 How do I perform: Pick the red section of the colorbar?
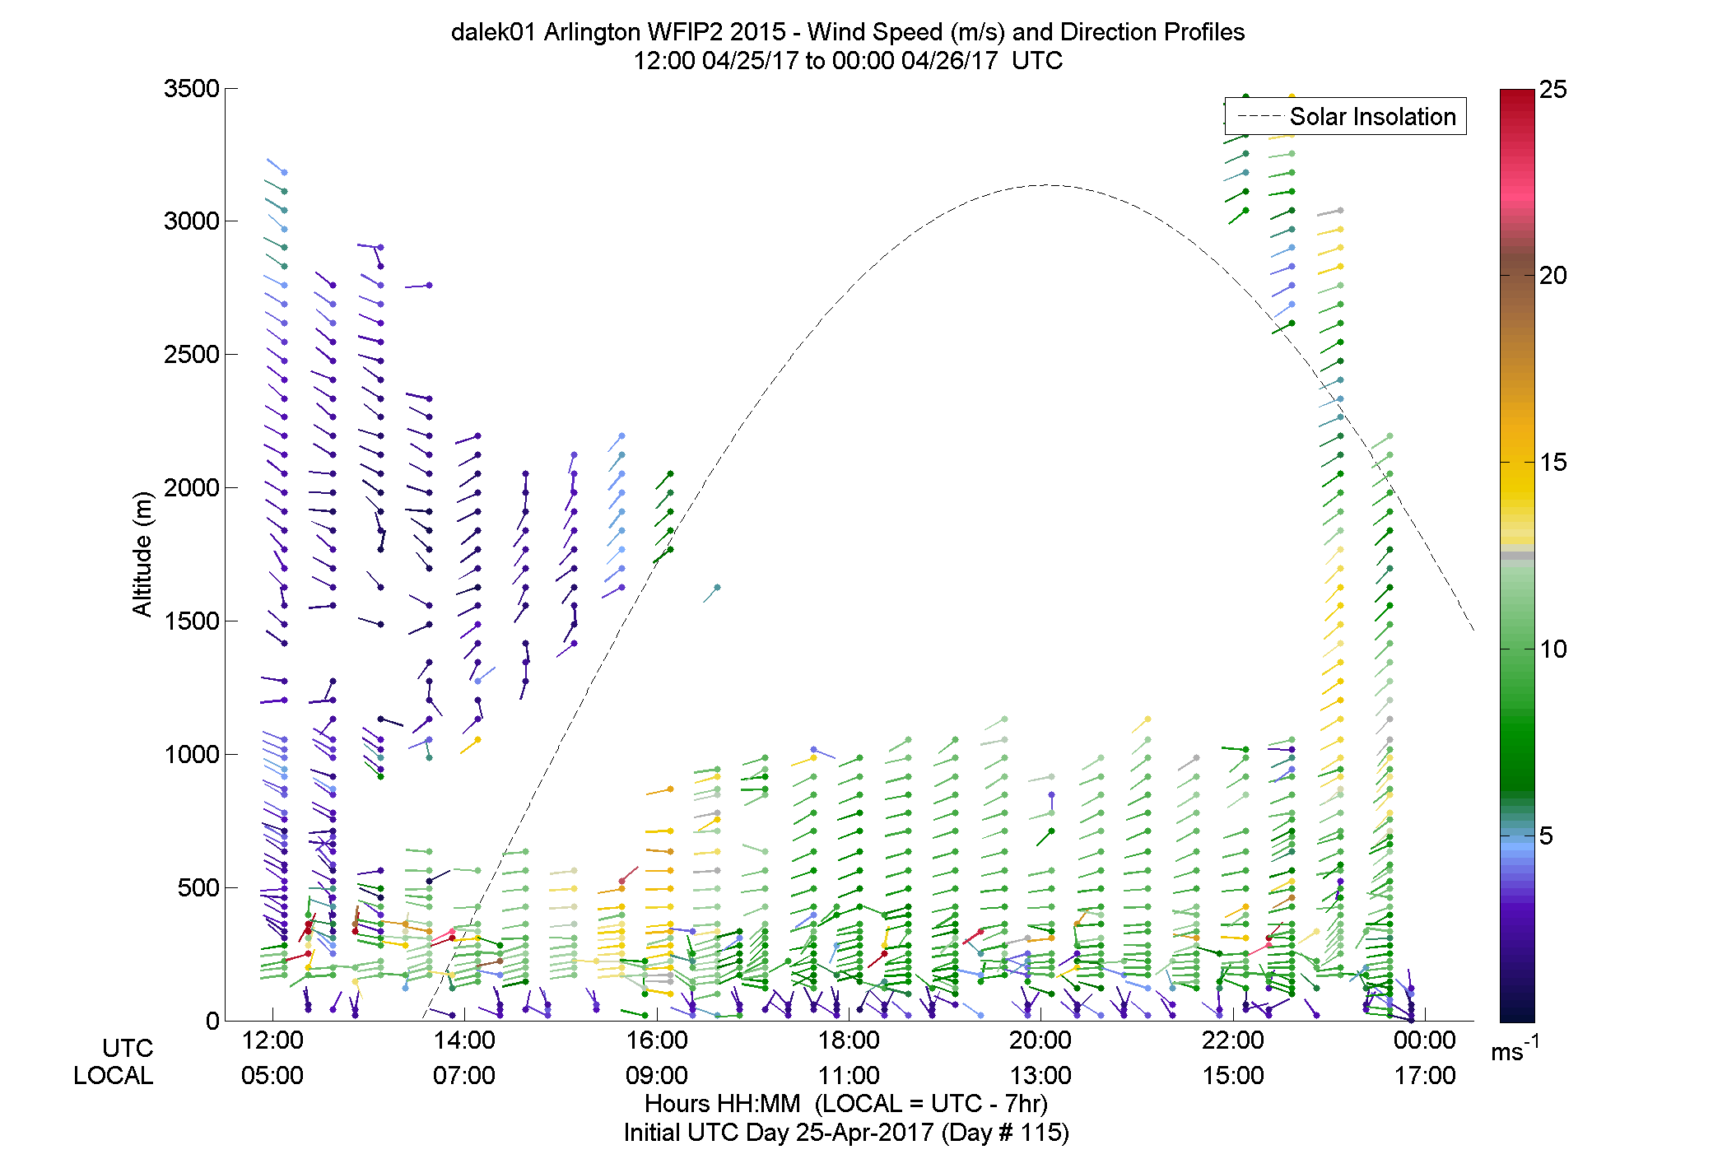point(1517,123)
